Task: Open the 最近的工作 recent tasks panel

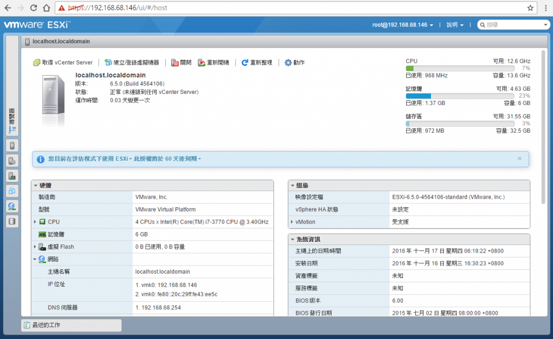Action: pos(71,326)
